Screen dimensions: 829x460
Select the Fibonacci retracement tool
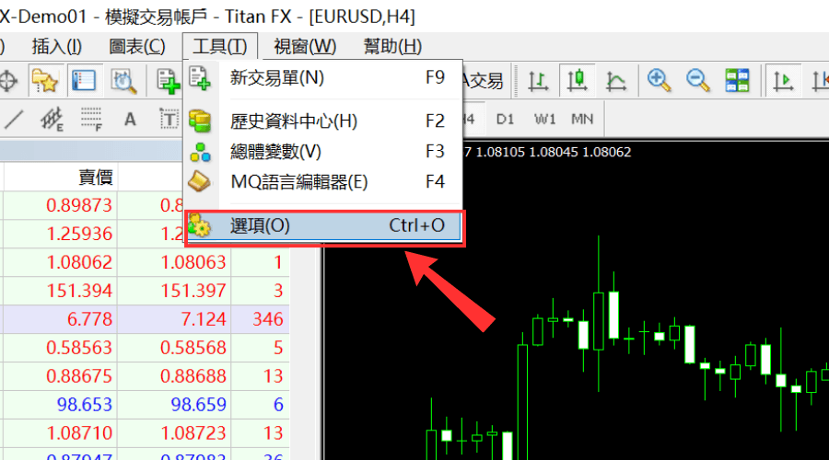pos(91,120)
